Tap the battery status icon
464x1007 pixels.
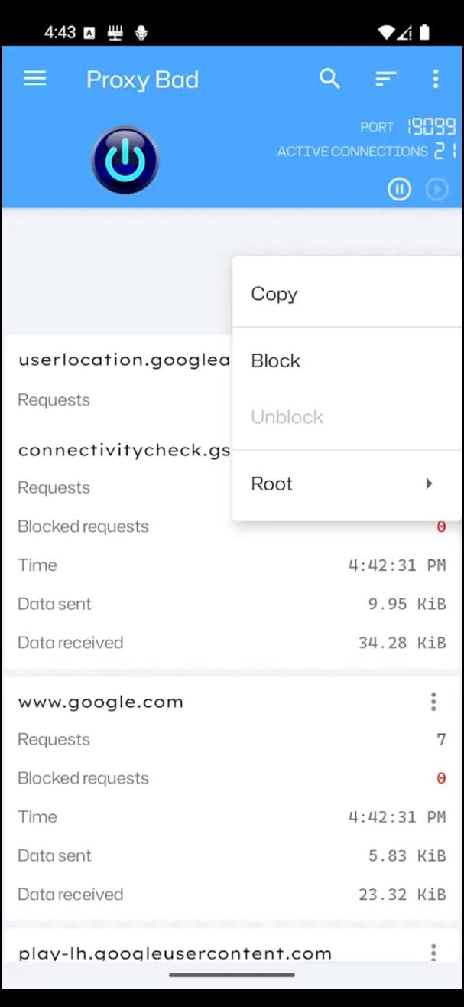[x=424, y=32]
